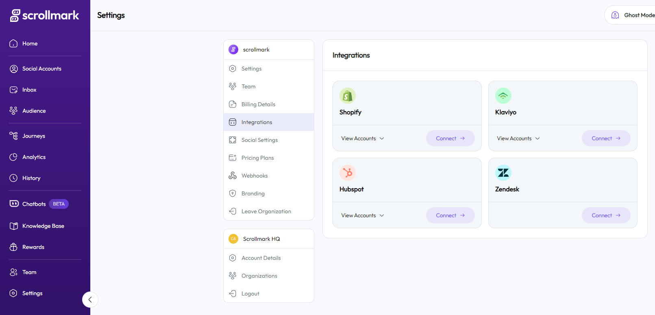Screen dimensions: 655x315
Task: Click the Scrollmark HQ account avatar
Action: 233,239
